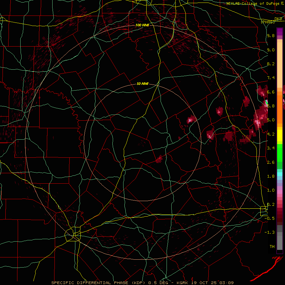Image resolution: width=285 pixels, height=285 pixels.
Task: Click the 1.0 value on the color scale
Action: [271, 190]
